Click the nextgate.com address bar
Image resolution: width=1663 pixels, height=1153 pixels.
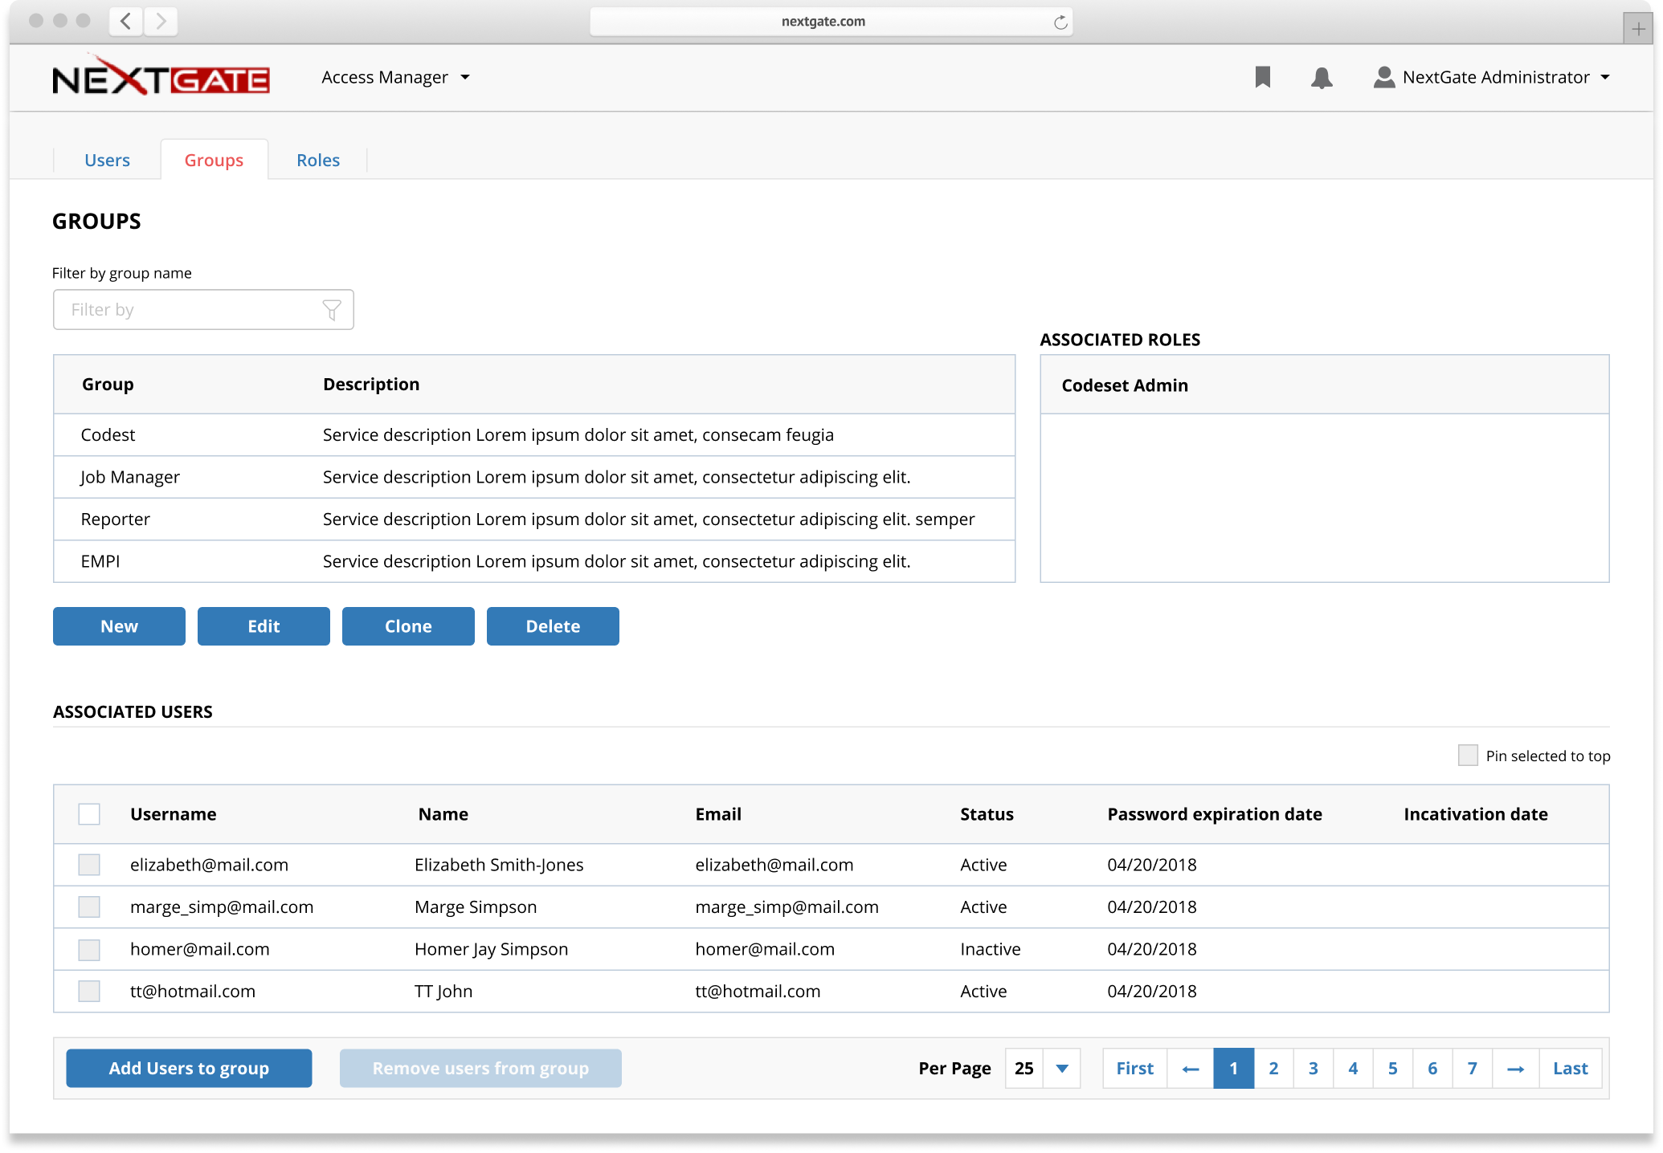(x=831, y=22)
